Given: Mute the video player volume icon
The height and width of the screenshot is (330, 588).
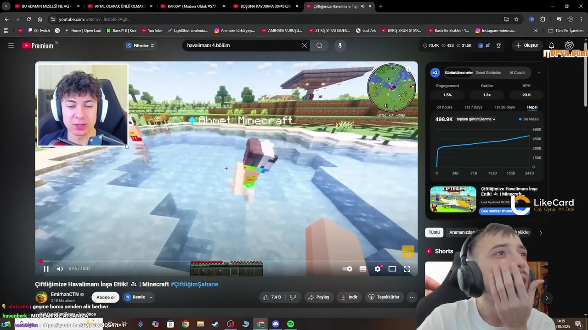Looking at the screenshot, I should tap(60, 269).
